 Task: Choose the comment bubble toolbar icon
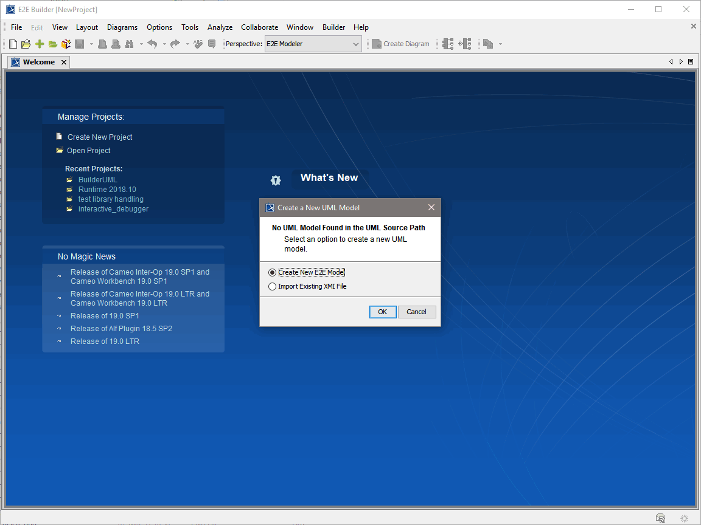212,44
